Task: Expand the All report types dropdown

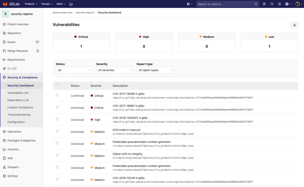Action: [155, 70]
